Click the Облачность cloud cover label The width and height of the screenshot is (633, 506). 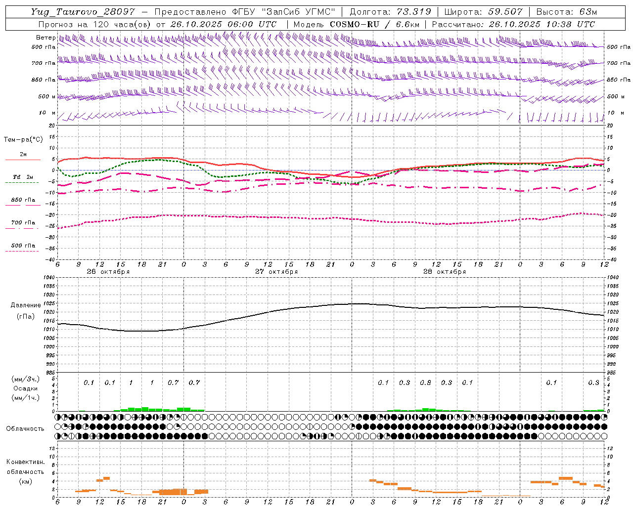click(25, 428)
